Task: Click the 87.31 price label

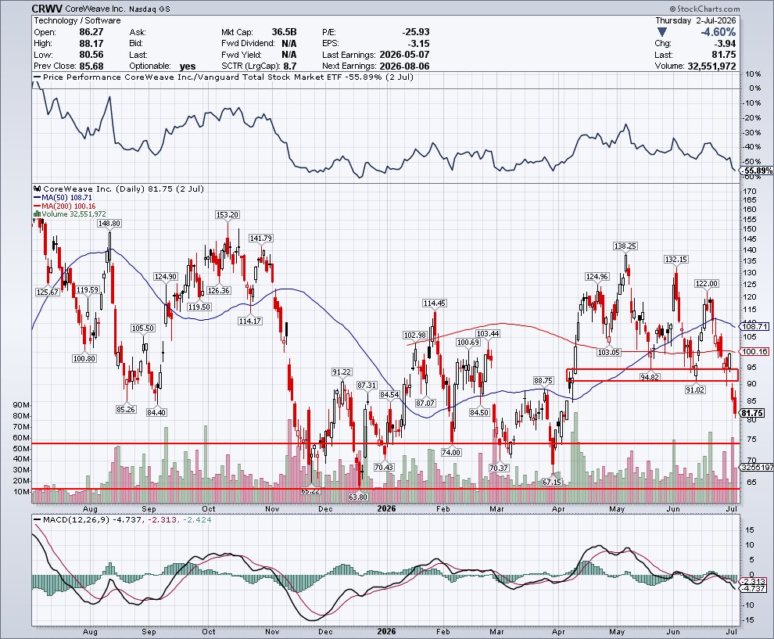Action: coord(367,385)
